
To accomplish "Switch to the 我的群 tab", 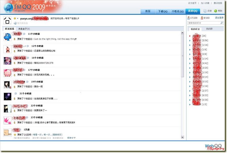I will 209,29.
